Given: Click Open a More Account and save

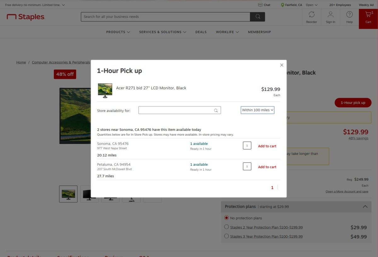Looking at the screenshot, I should pos(347,192).
